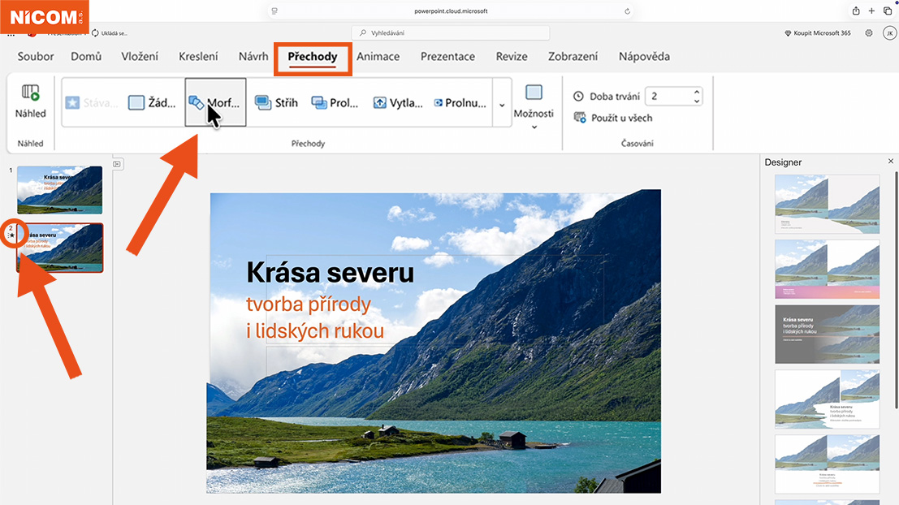The image size is (899, 505).
Task: Apply the Střih transition
Action: point(276,102)
